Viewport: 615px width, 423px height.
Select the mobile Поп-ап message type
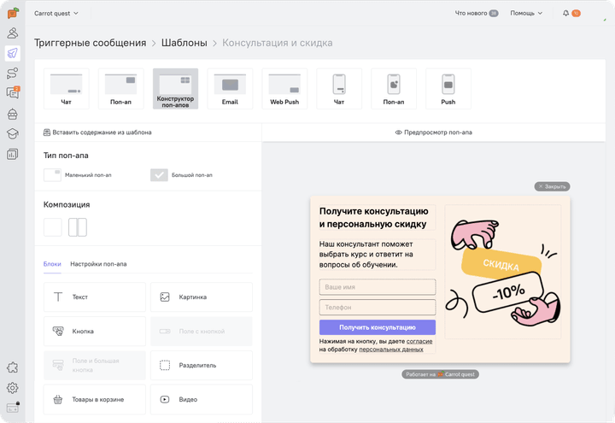point(394,89)
